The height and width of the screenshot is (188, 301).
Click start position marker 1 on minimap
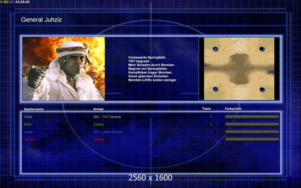coord(215,89)
